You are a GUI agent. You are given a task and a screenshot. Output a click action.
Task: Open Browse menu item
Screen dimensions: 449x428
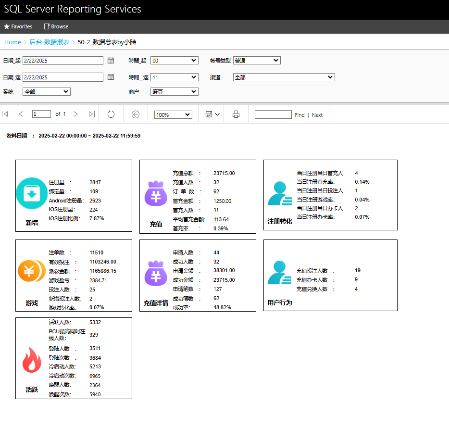point(56,26)
